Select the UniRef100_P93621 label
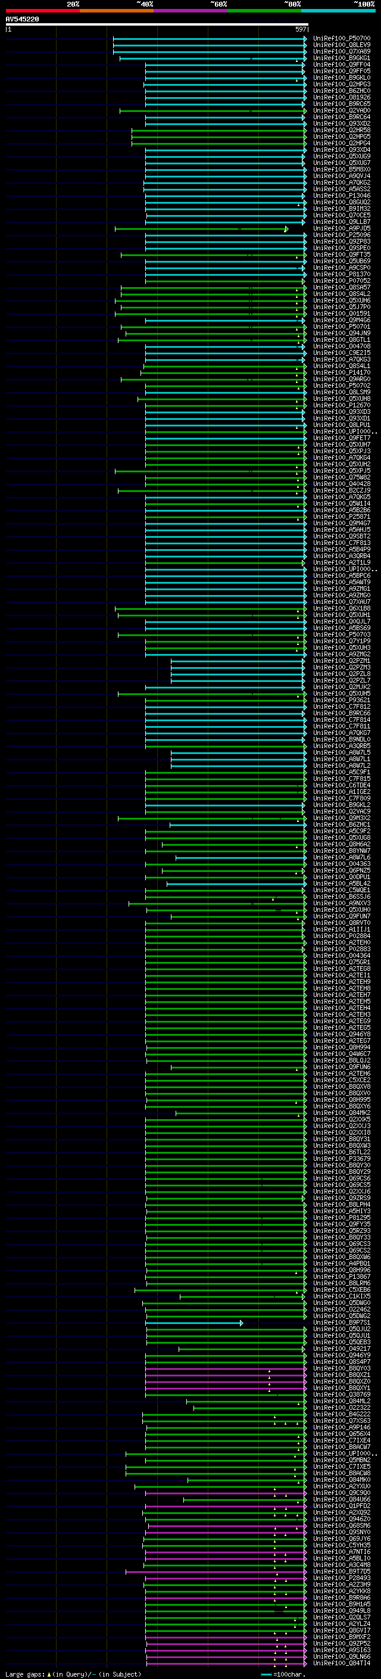The image size is (381, 1679). [342, 700]
